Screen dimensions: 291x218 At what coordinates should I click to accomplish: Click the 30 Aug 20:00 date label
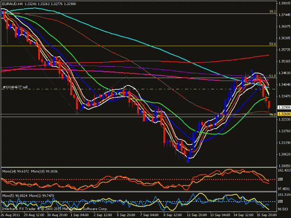click(57, 215)
